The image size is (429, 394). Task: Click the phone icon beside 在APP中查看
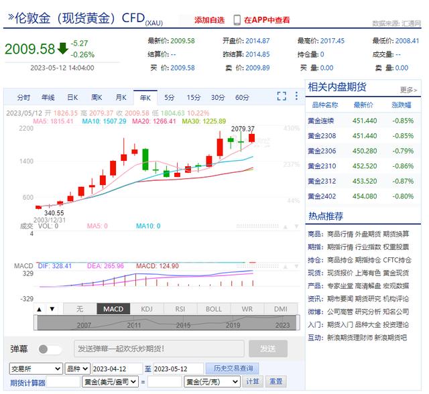[x=237, y=20]
